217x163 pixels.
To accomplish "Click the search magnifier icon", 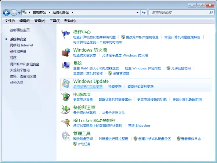I will pyautogui.click(x=211, y=13).
